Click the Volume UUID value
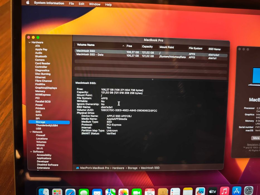Screen dimensions: 260x195 coord(129,111)
